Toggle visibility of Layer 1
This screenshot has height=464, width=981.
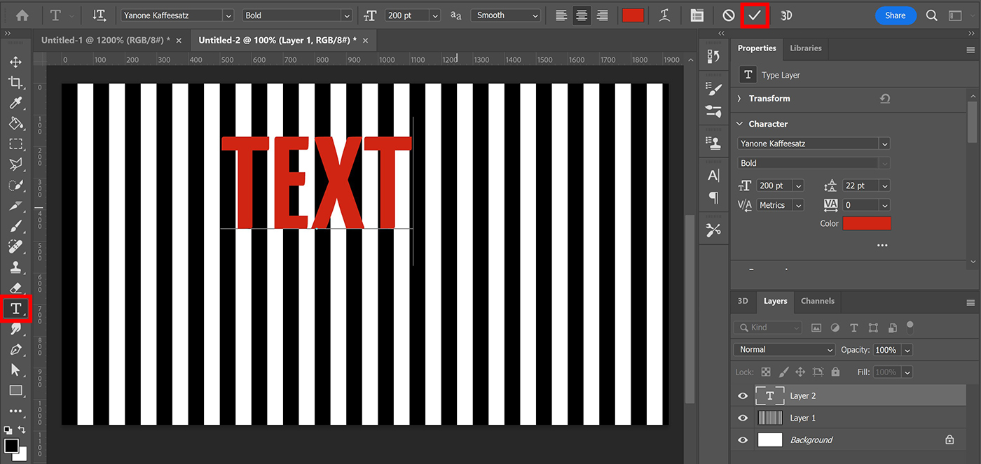(741, 418)
